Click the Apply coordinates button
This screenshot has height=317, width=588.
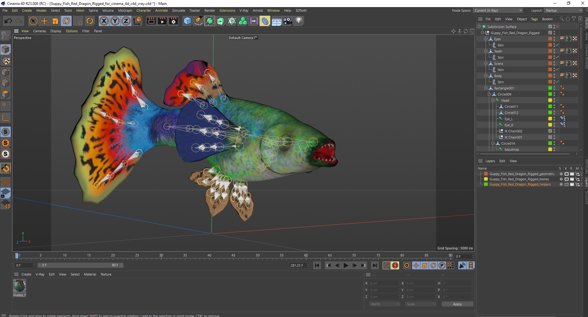click(x=457, y=304)
